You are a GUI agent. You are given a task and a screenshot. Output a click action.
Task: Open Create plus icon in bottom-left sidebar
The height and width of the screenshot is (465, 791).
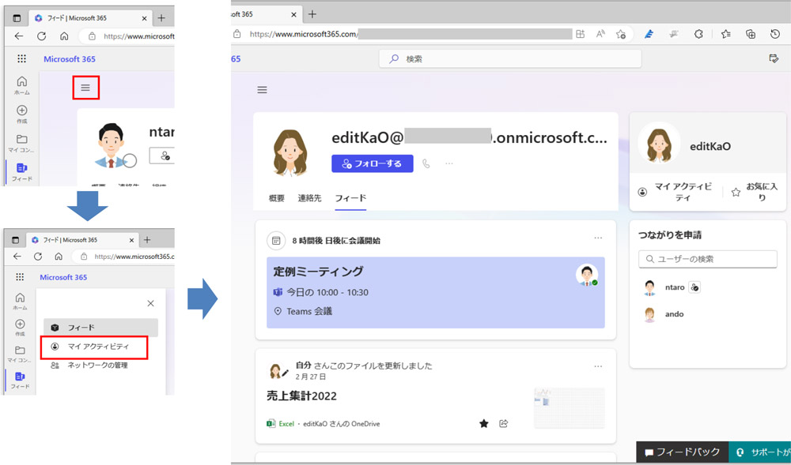[x=21, y=327]
